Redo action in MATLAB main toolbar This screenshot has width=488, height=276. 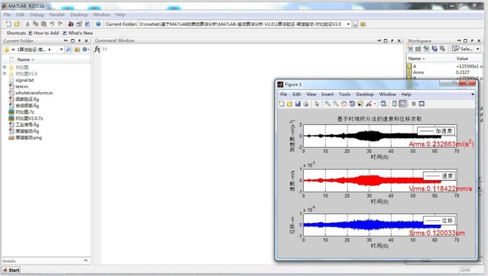coord(60,24)
